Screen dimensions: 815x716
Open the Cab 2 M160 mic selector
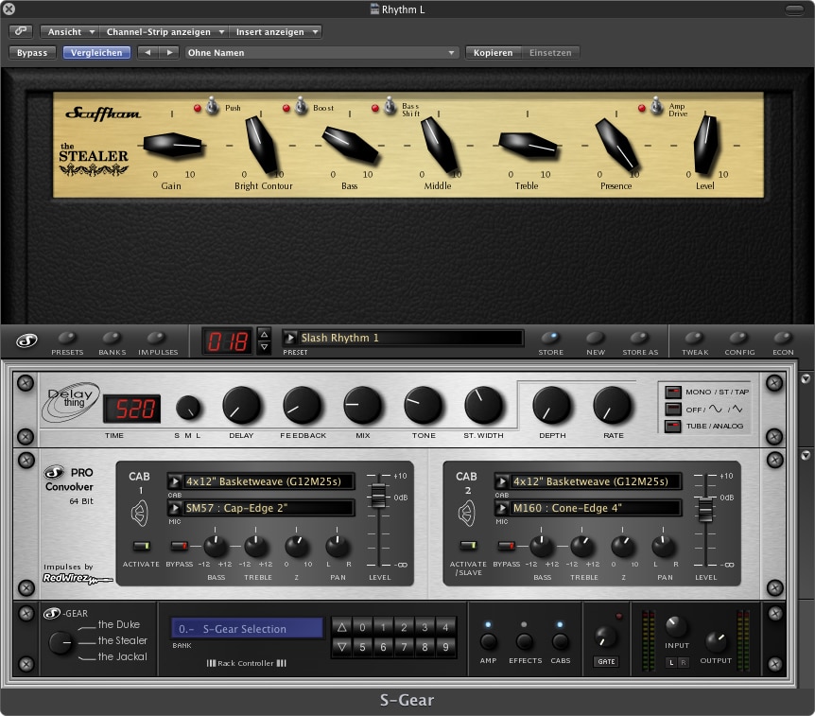click(588, 508)
